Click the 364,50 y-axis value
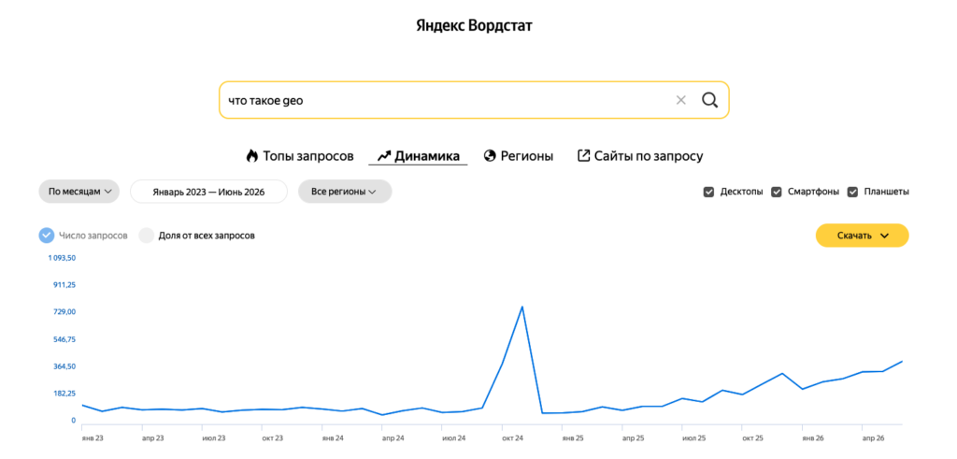957x459 pixels. tap(64, 366)
